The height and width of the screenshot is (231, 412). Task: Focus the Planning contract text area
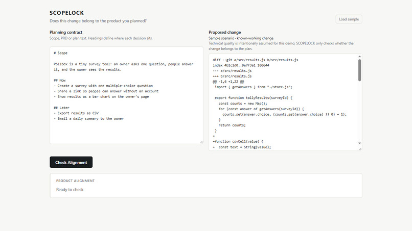click(x=126, y=95)
